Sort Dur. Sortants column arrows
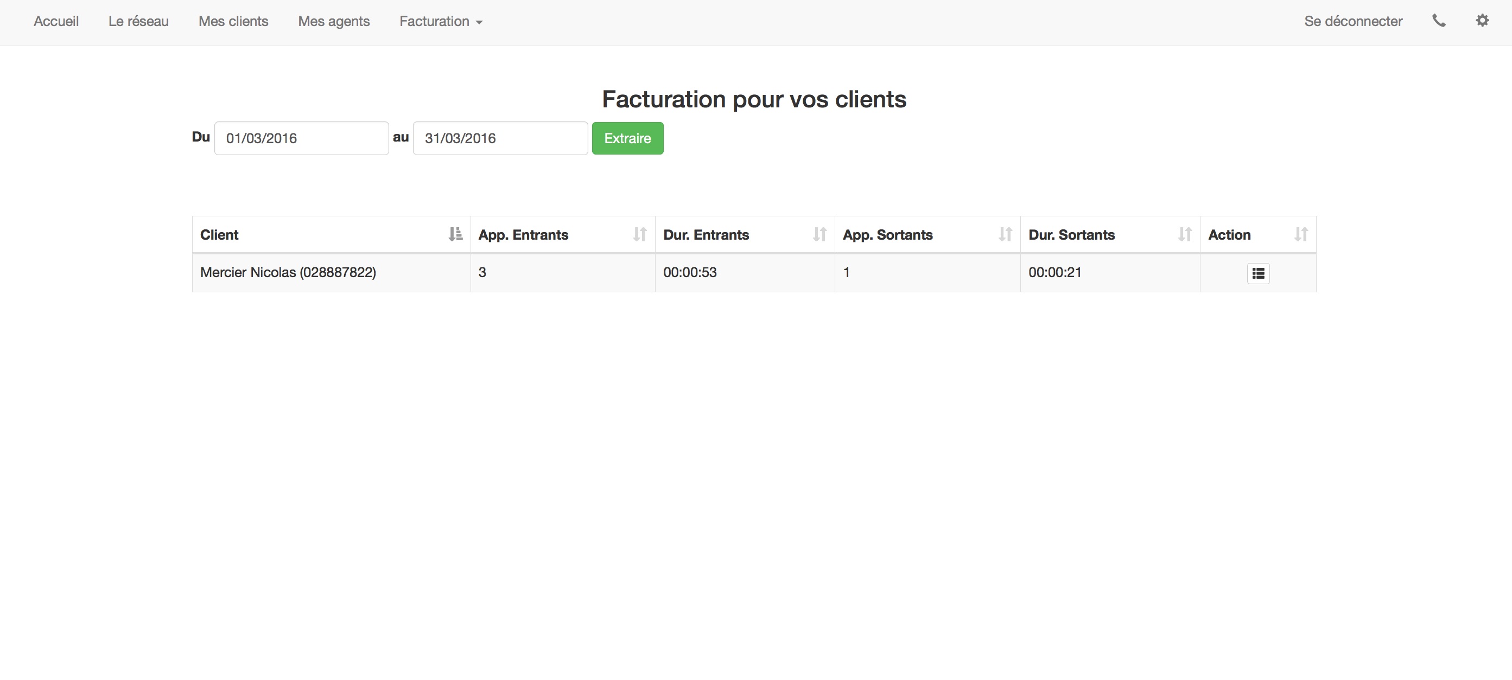The width and height of the screenshot is (1512, 680). tap(1185, 235)
